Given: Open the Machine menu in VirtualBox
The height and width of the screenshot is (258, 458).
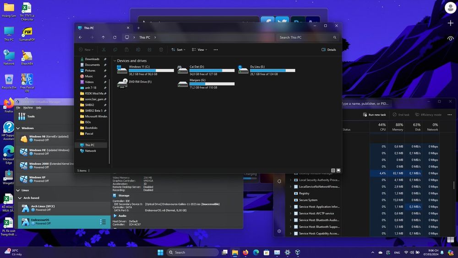Looking at the screenshot, I should point(28,108).
